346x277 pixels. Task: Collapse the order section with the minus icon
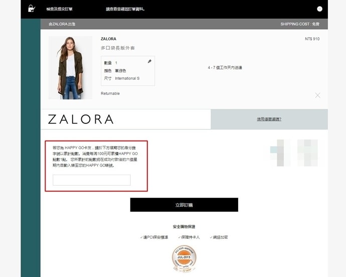click(x=319, y=9)
